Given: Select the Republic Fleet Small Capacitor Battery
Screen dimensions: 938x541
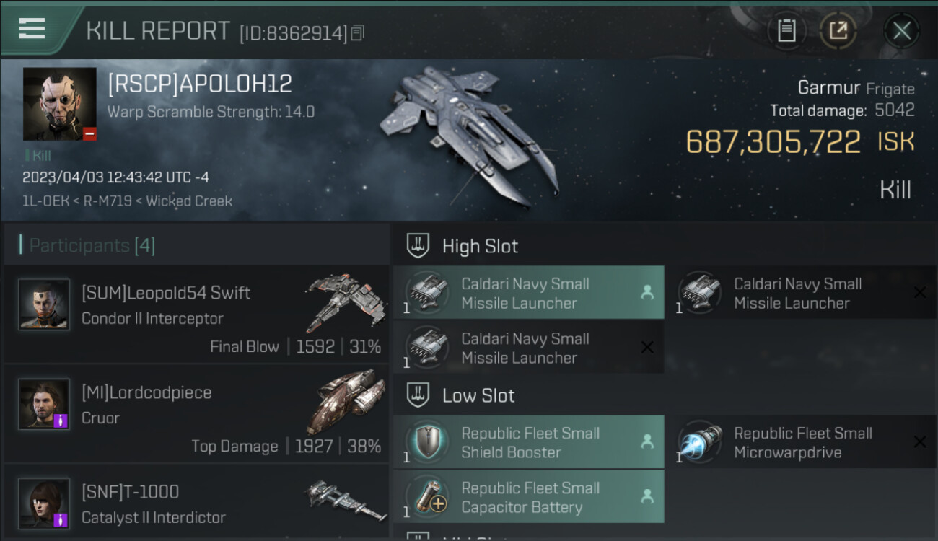Looking at the screenshot, I should (x=529, y=497).
